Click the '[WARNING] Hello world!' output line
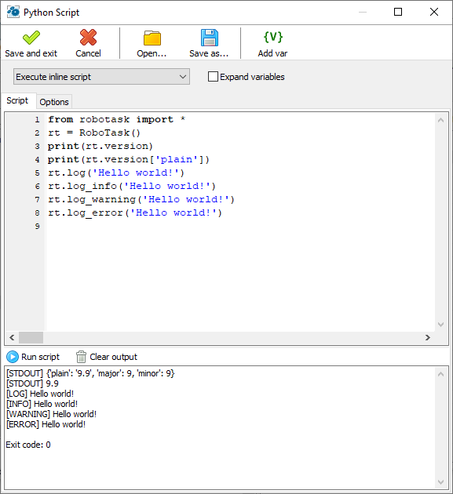The height and width of the screenshot is (494, 453). [51, 414]
